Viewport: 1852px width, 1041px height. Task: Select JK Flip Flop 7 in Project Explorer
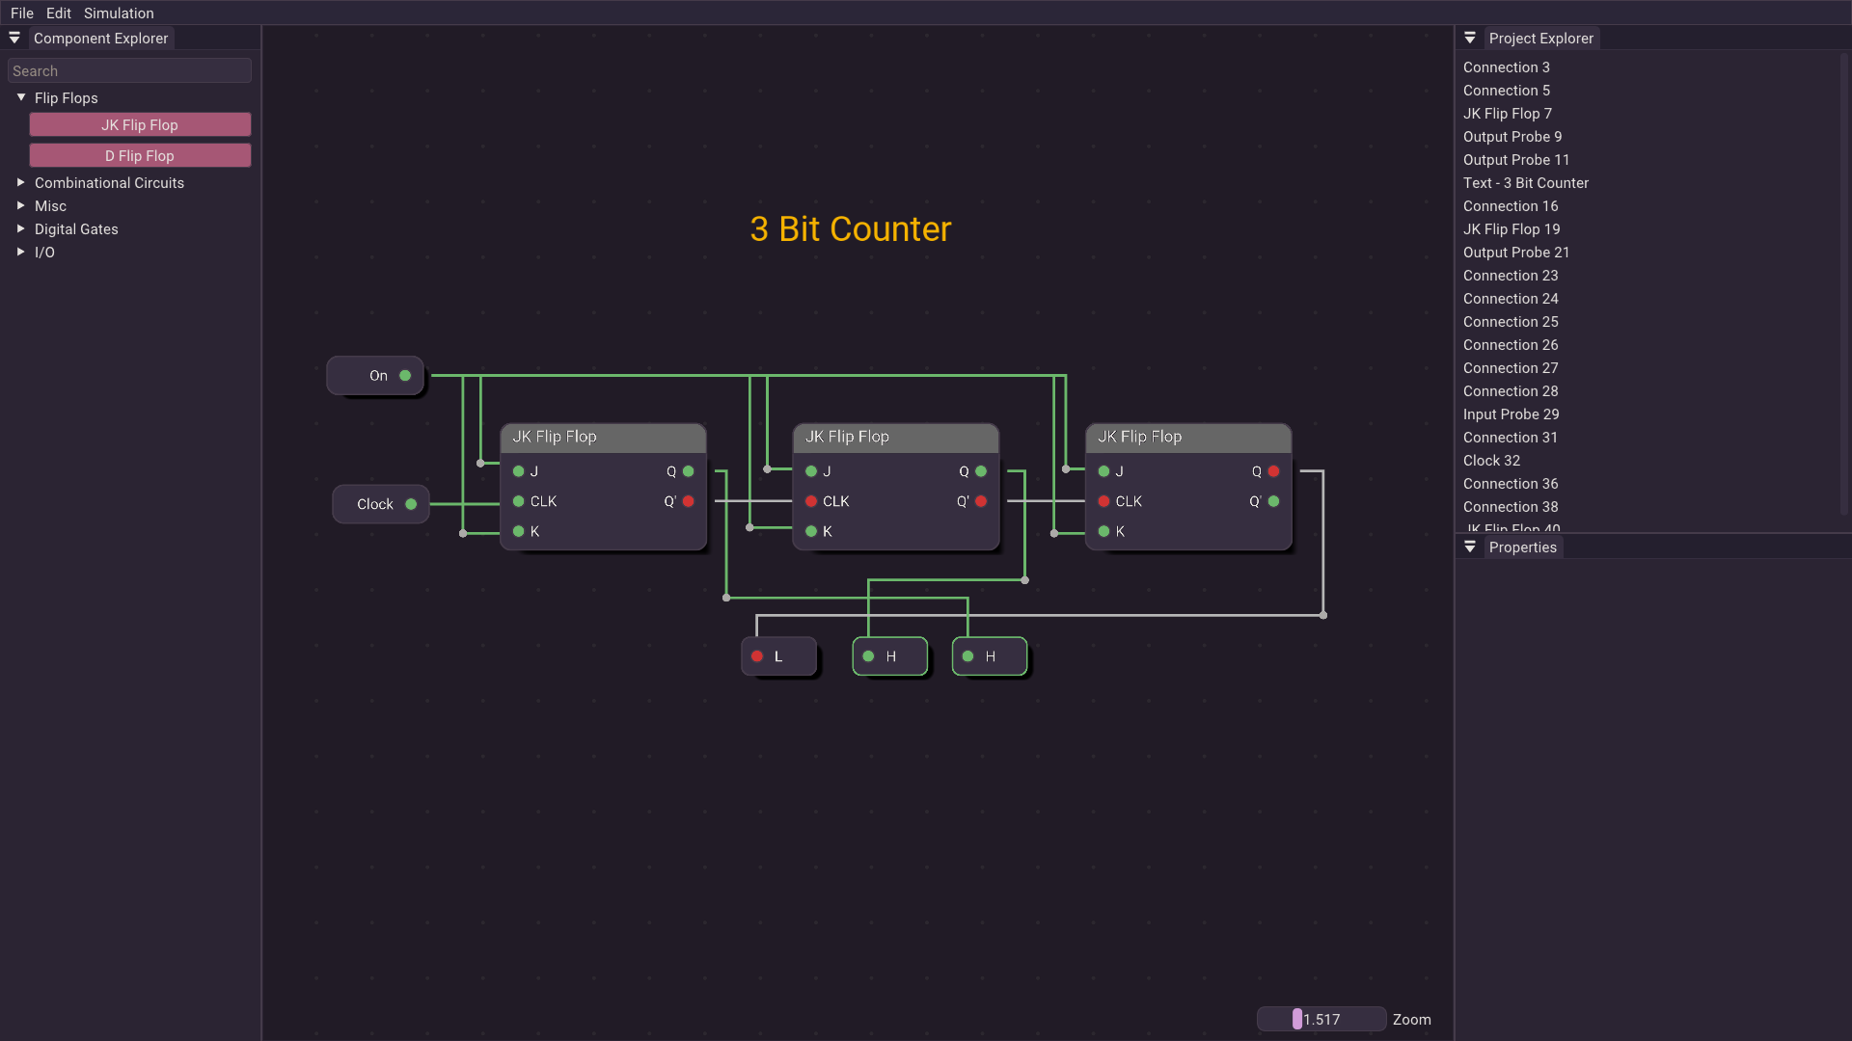(1506, 113)
